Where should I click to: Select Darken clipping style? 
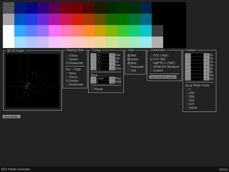click(67, 59)
